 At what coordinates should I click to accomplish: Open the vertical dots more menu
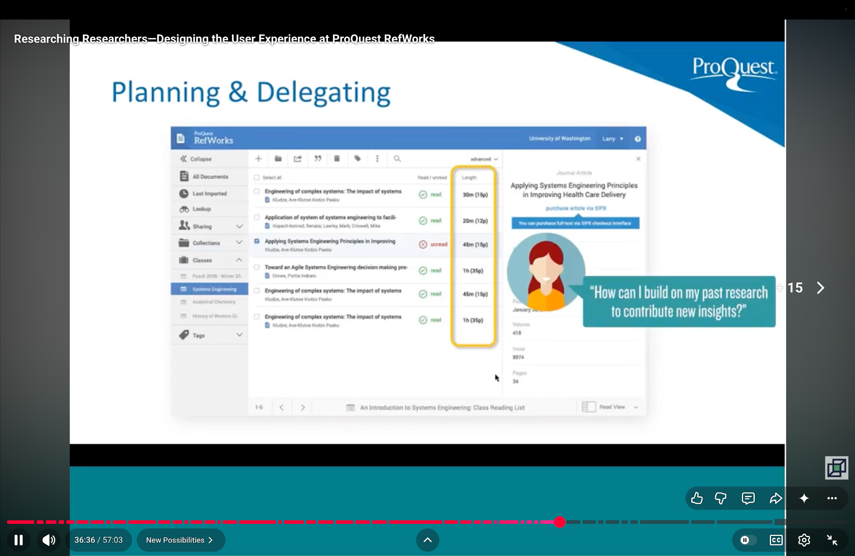click(x=377, y=159)
